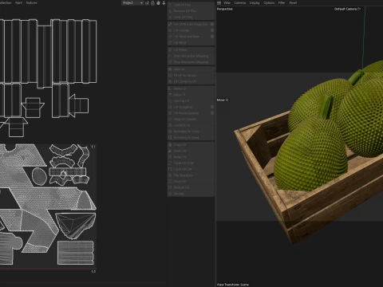Click Fit Canvas to UV
Screen dimensions: 383x287
(191, 81)
